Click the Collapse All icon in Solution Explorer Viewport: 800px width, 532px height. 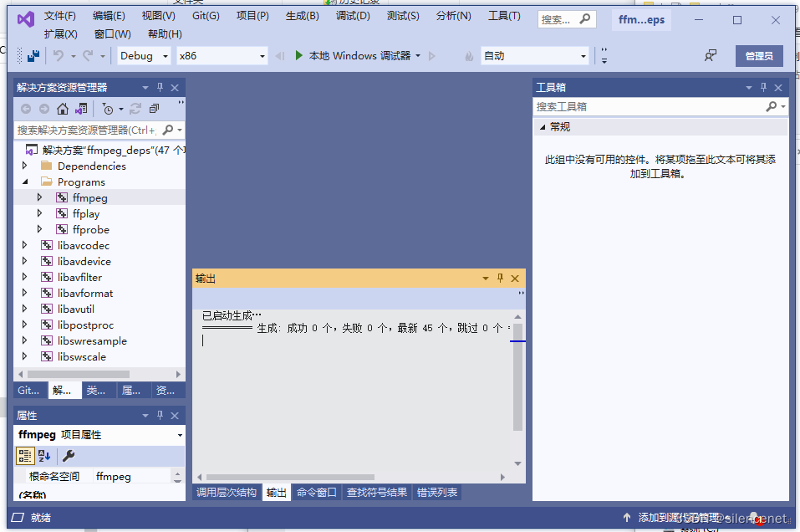point(154,109)
